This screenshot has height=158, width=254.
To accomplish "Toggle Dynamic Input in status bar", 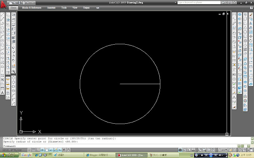I will [x=60, y=150].
